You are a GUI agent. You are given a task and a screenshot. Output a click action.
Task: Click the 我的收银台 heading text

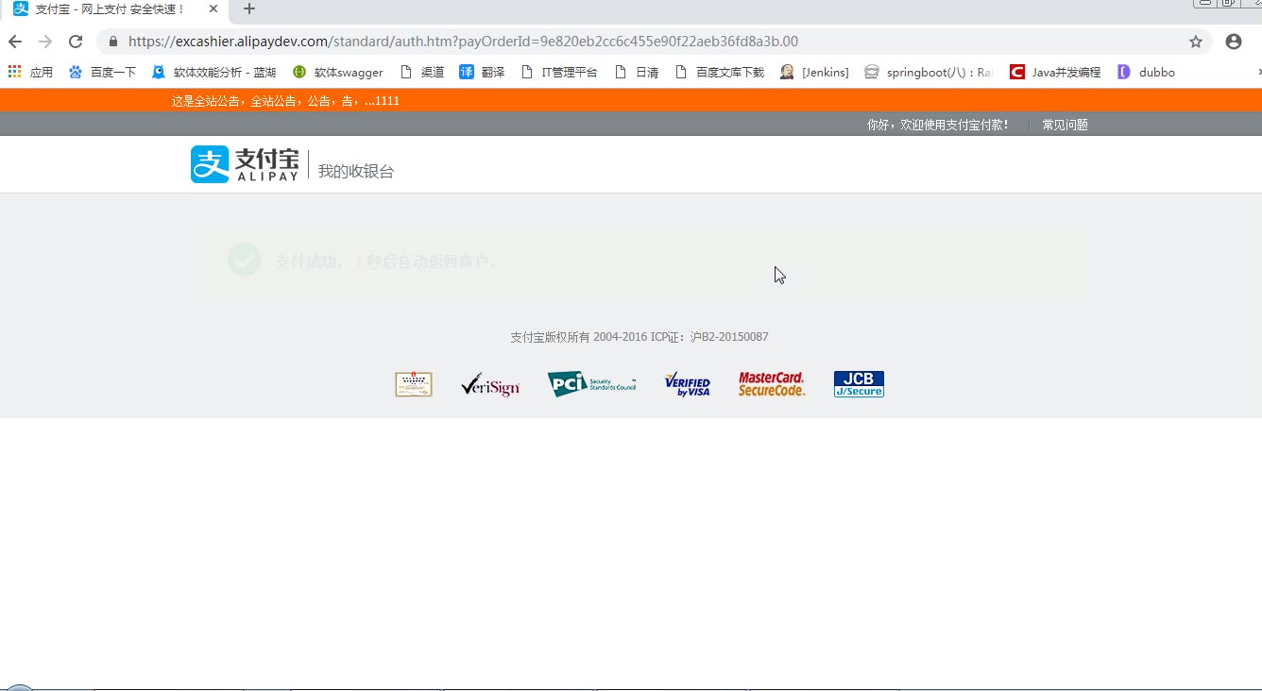pos(355,171)
